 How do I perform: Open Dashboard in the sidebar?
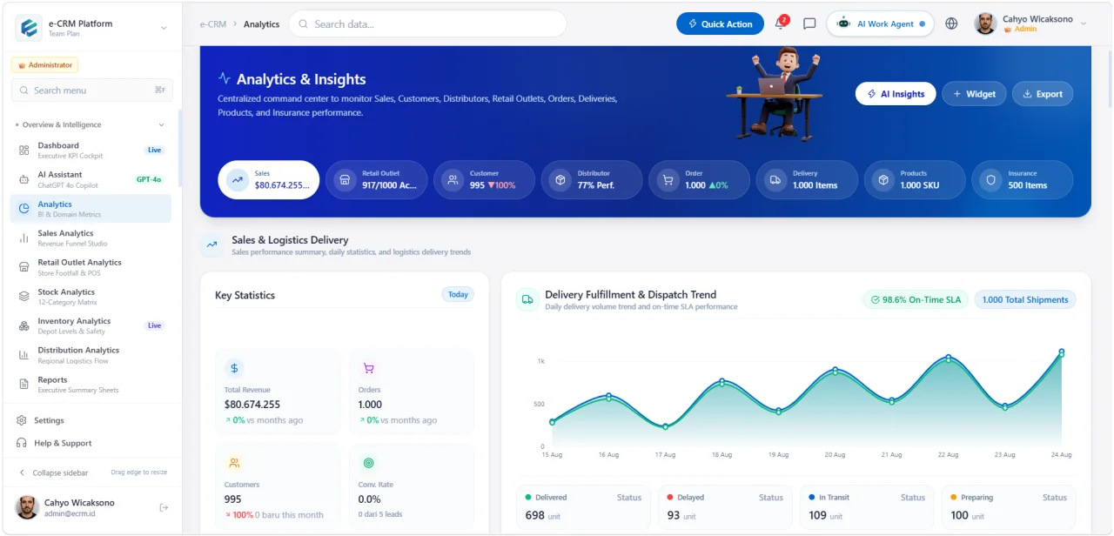point(91,151)
